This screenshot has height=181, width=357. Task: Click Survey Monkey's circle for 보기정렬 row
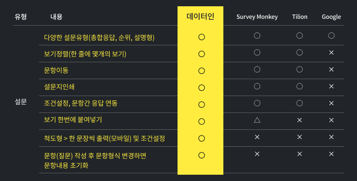(257, 53)
